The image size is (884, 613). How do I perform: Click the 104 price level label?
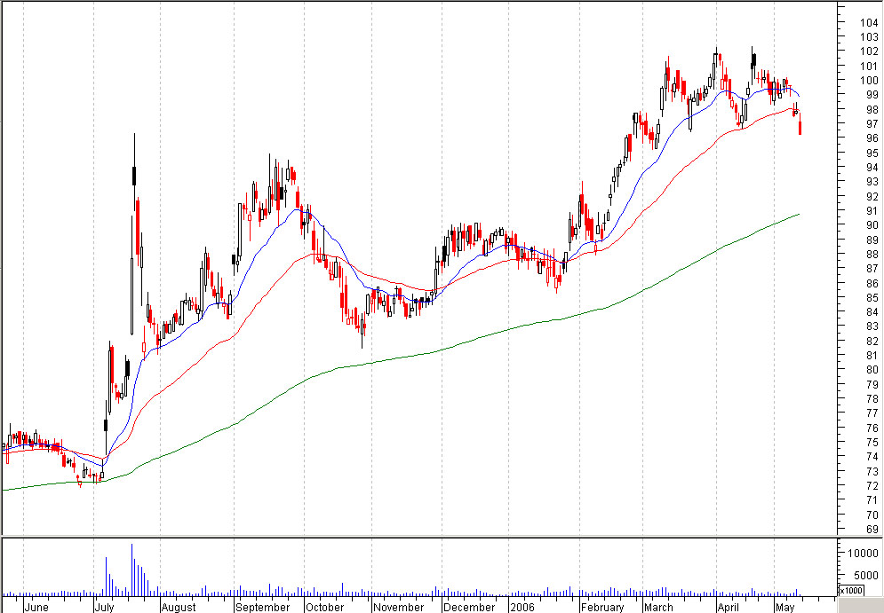869,22
